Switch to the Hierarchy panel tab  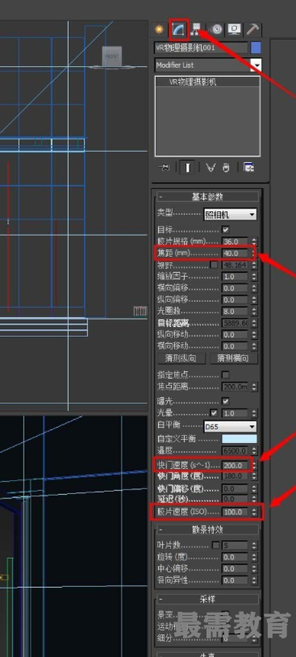195,29
